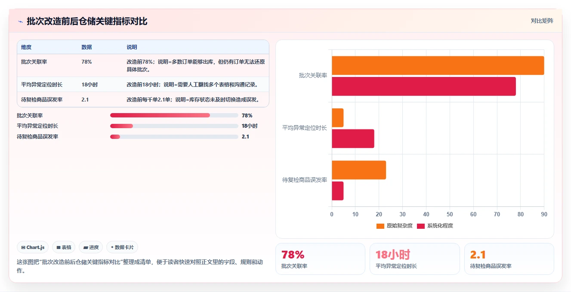Click the x-axis tick label 50
Viewport: 571px width, 292px height.
pos(450,214)
